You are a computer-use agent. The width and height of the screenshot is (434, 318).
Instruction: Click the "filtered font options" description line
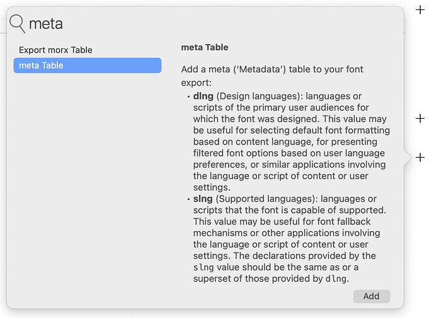pos(289,153)
